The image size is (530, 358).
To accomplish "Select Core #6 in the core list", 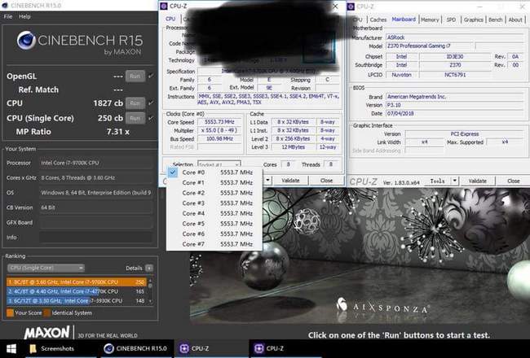I will pos(214,234).
